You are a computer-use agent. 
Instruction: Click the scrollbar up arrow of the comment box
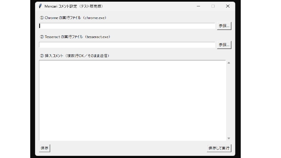(229, 62)
